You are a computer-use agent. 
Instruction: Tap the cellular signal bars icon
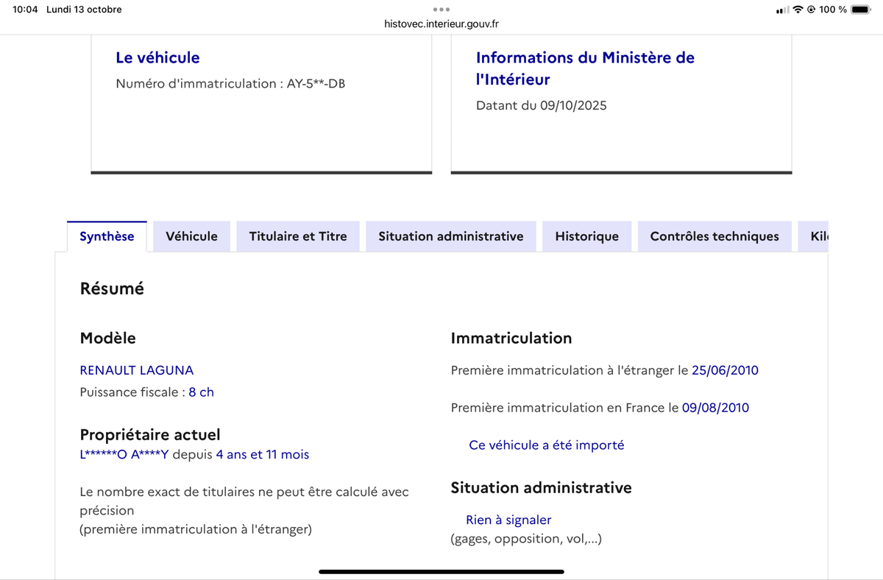(x=783, y=10)
